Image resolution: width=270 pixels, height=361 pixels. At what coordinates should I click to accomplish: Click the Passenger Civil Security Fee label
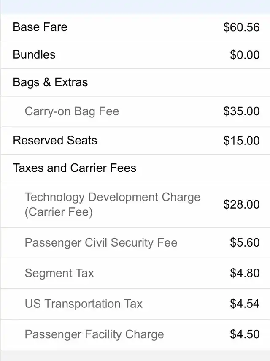[101, 243]
